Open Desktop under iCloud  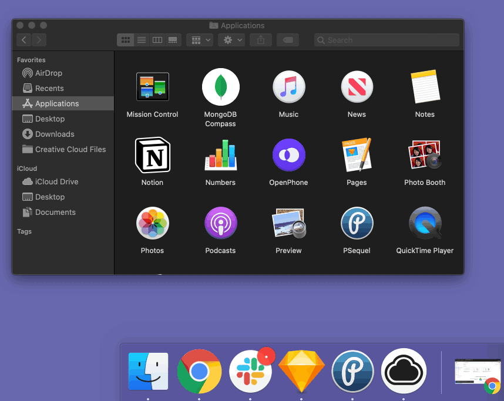63,197
